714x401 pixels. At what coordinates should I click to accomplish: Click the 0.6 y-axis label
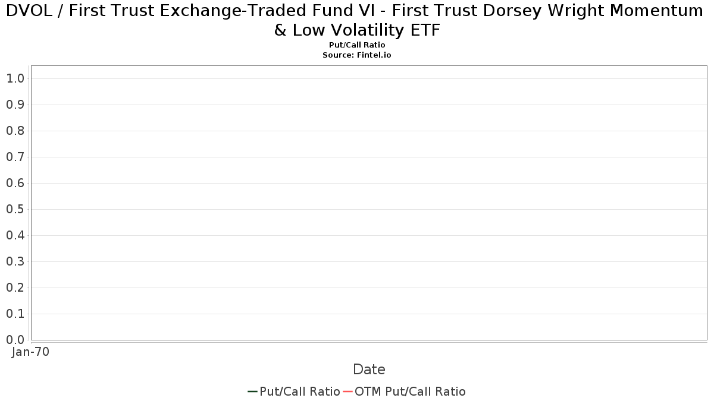coord(15,183)
